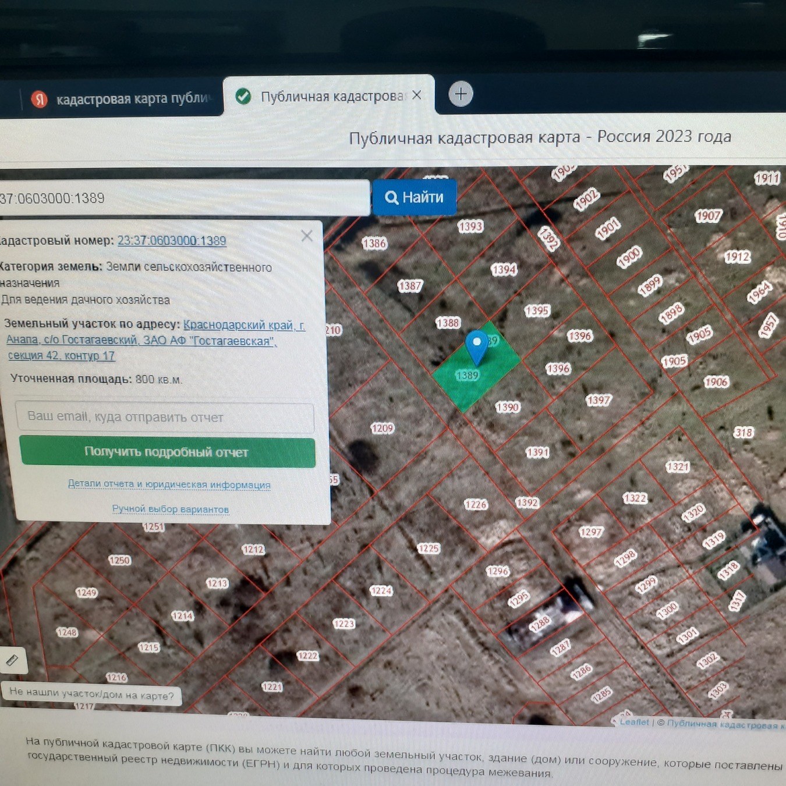This screenshot has width=786, height=786.
Task: Click the Yandex icon on first tab
Action: 40,100
